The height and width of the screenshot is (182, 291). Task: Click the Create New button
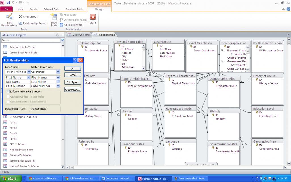coord(72,89)
